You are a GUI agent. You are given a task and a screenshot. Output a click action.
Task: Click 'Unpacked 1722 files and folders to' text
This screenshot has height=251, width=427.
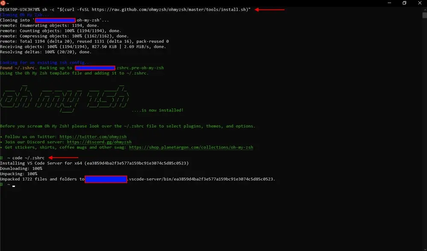[42, 179]
